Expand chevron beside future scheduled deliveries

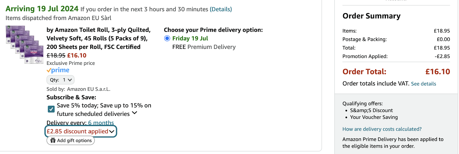click(x=134, y=113)
